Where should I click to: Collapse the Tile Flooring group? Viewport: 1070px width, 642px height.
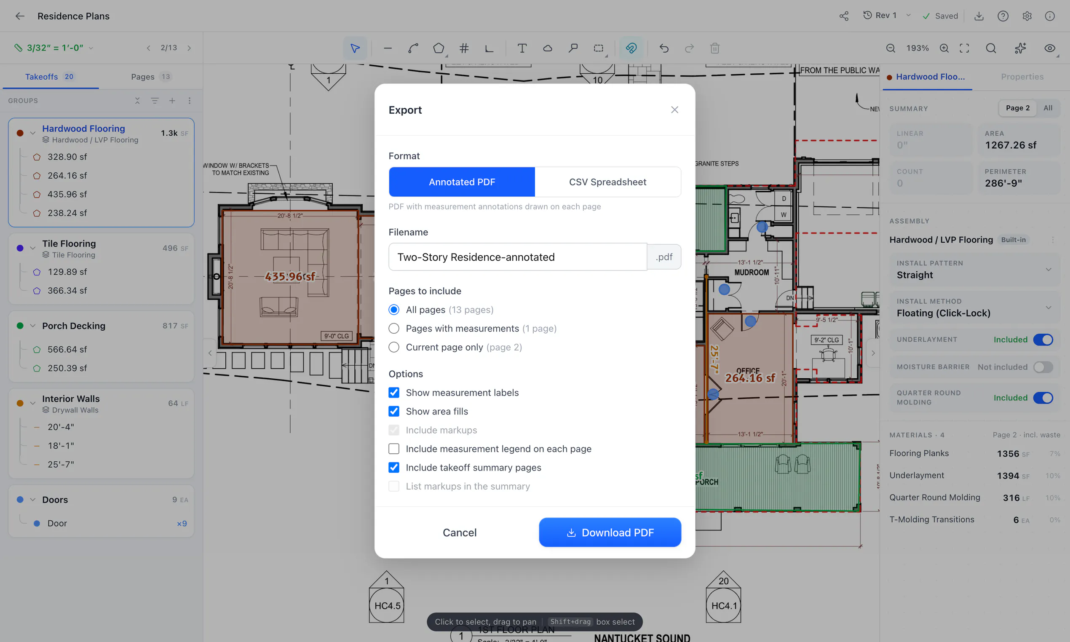click(x=32, y=248)
